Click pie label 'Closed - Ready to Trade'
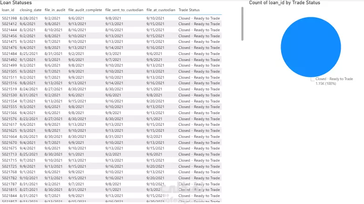The image size is (364, 204). pos(334,79)
